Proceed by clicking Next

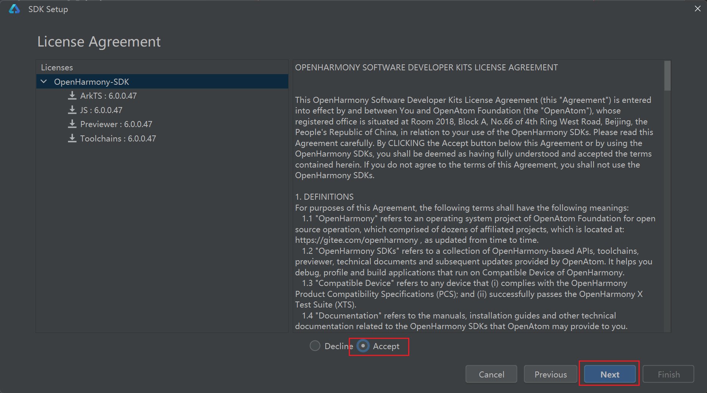click(609, 374)
